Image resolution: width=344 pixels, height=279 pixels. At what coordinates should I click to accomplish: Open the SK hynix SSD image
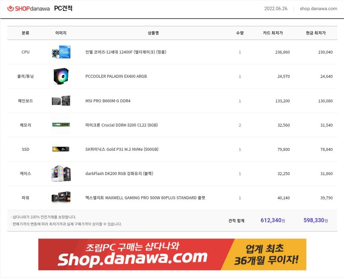pos(61,149)
